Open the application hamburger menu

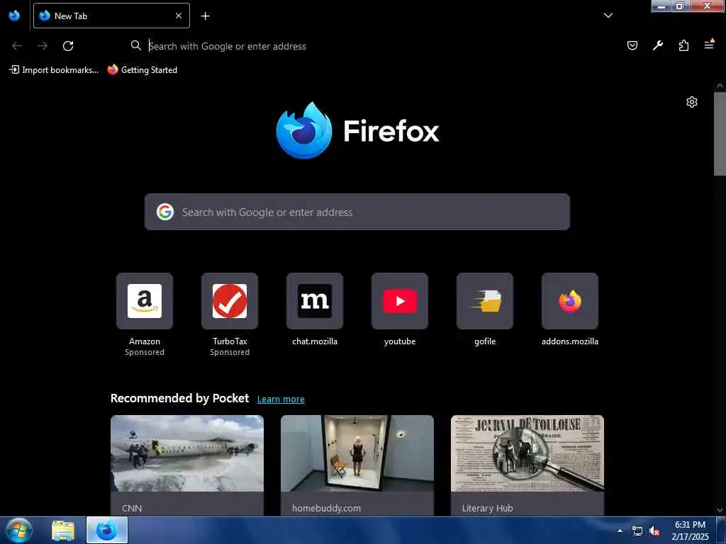tap(709, 45)
